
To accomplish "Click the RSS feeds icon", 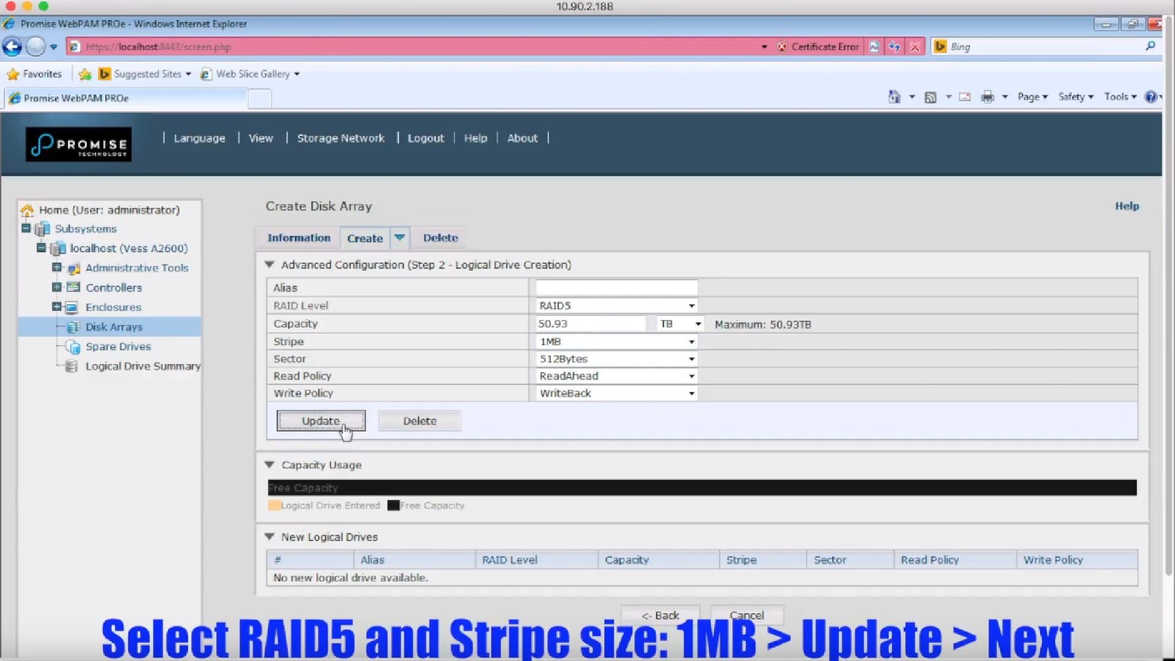I will click(x=930, y=97).
